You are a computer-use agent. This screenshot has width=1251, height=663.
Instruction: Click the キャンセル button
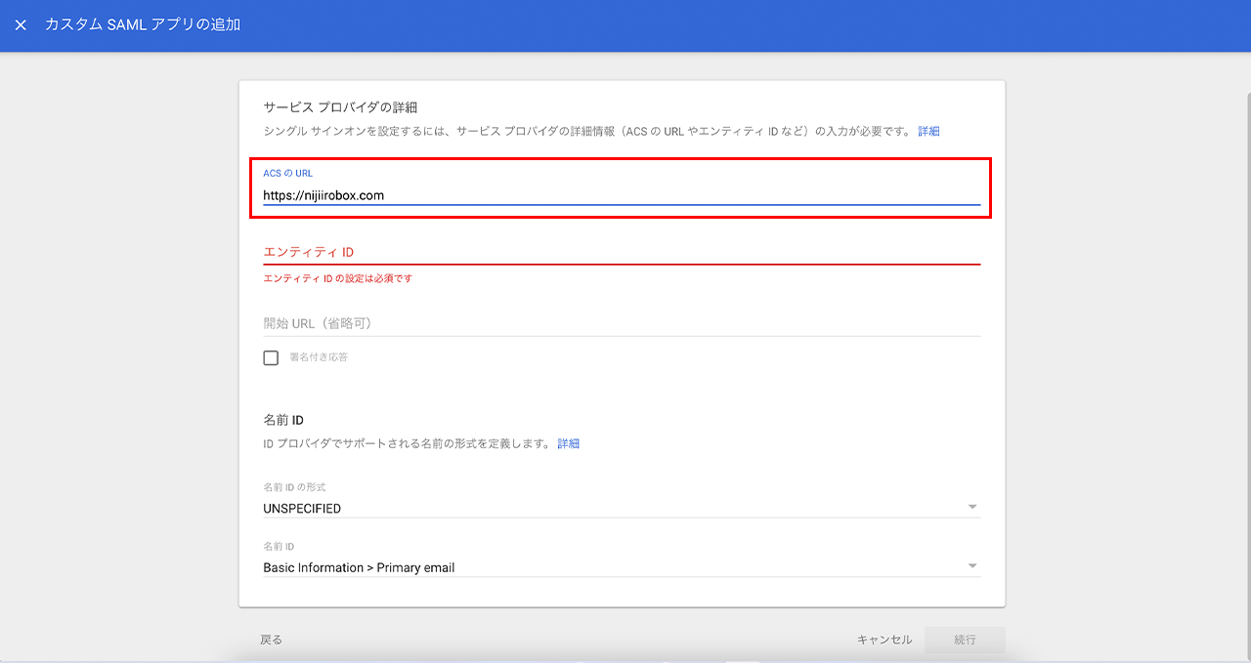pyautogui.click(x=884, y=640)
